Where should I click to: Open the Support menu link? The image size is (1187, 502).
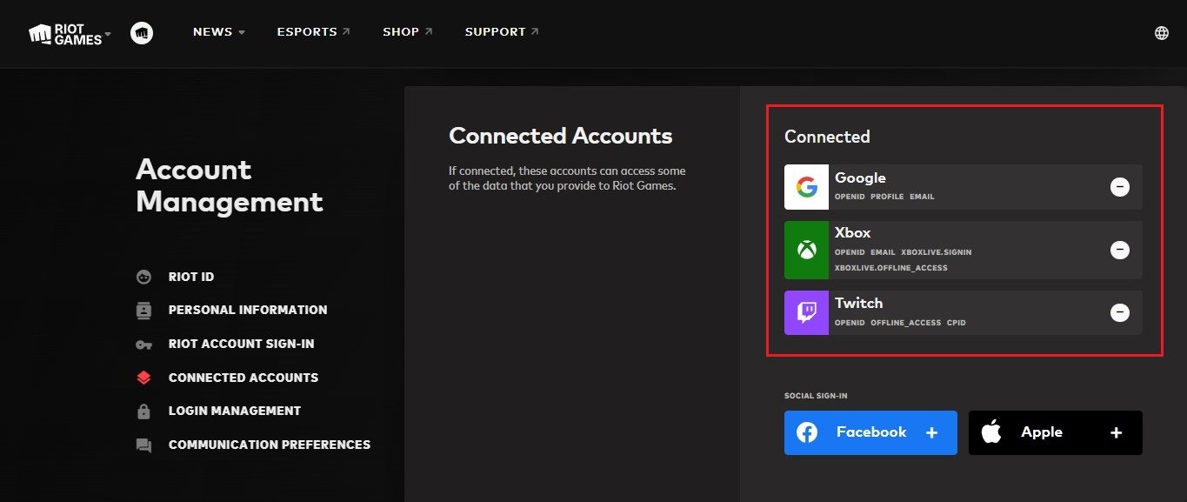click(502, 32)
